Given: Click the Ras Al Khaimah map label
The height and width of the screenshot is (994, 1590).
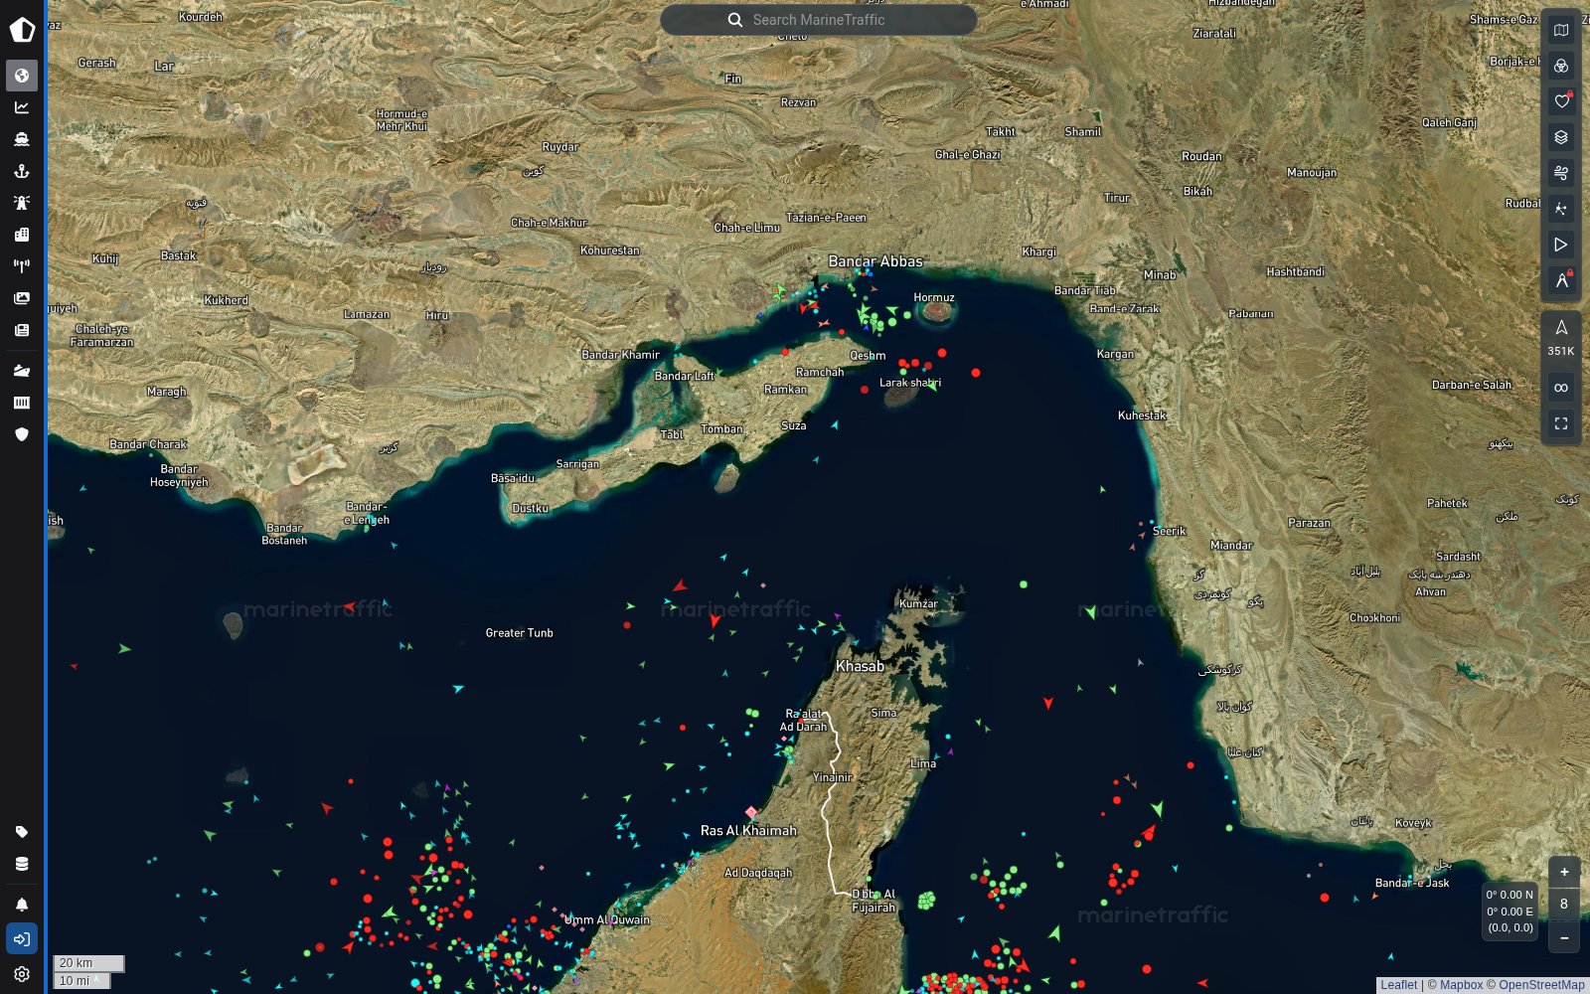Looking at the screenshot, I should 748,831.
